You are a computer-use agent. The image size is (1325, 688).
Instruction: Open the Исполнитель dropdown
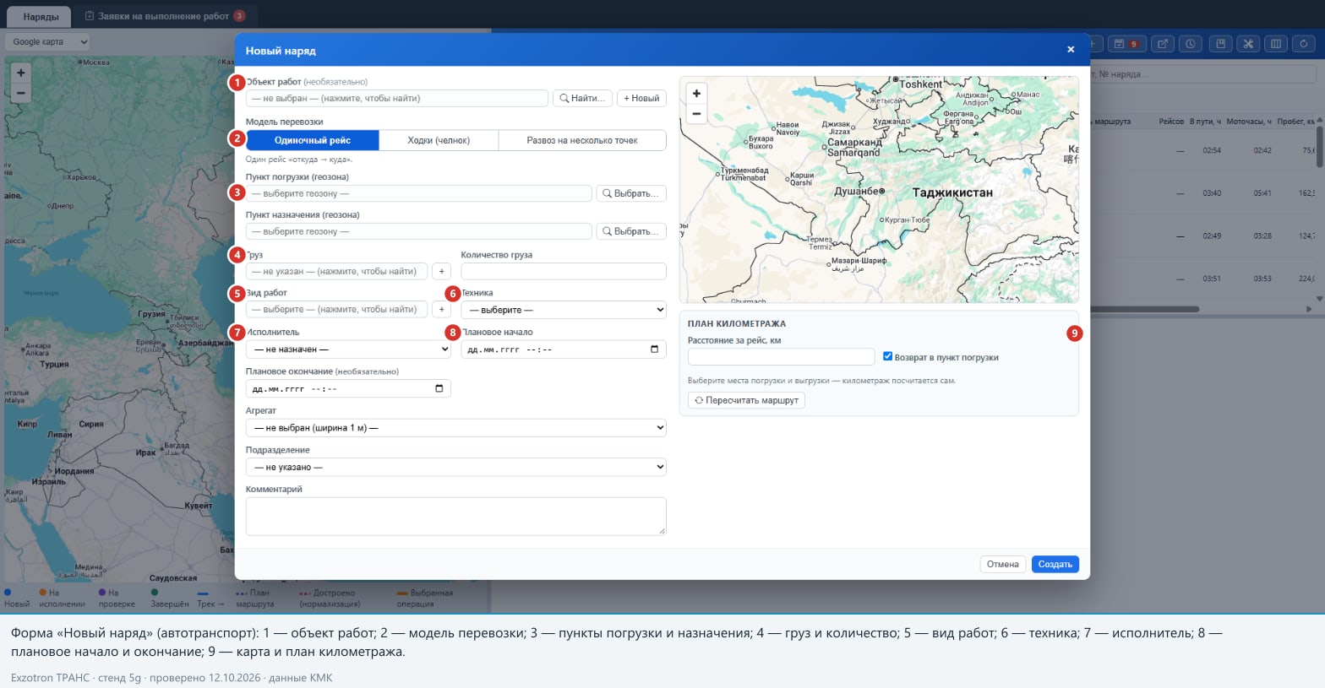tap(348, 349)
